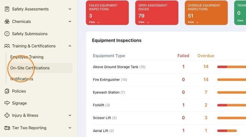
Task: Expand the Safety Assessments chevron
Action: pos(70,9)
